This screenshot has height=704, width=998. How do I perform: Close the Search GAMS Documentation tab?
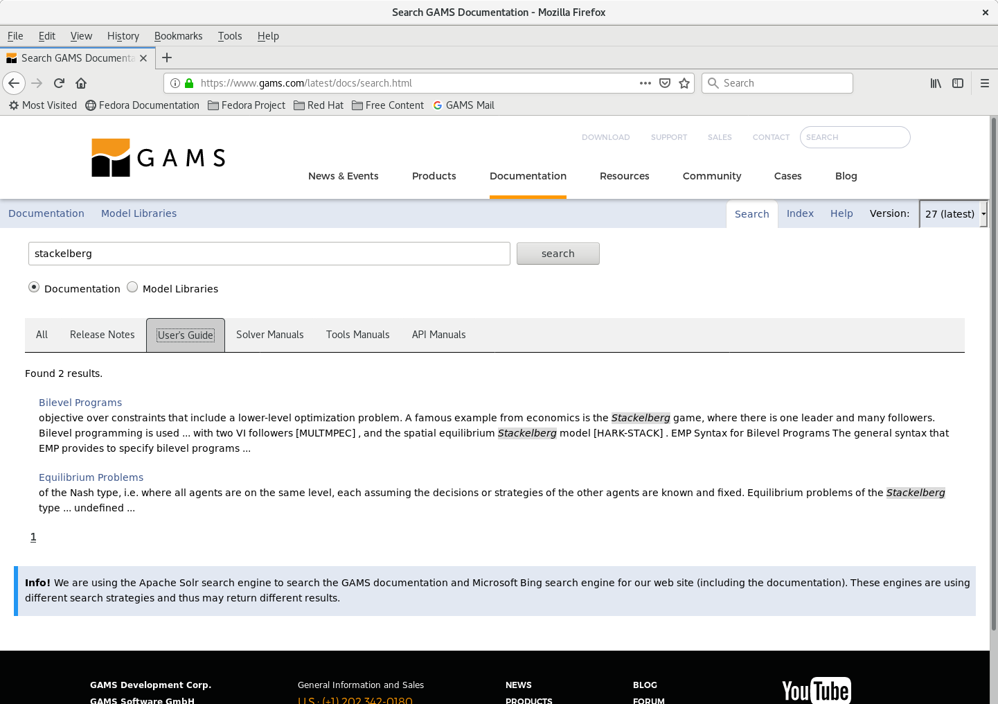click(143, 58)
